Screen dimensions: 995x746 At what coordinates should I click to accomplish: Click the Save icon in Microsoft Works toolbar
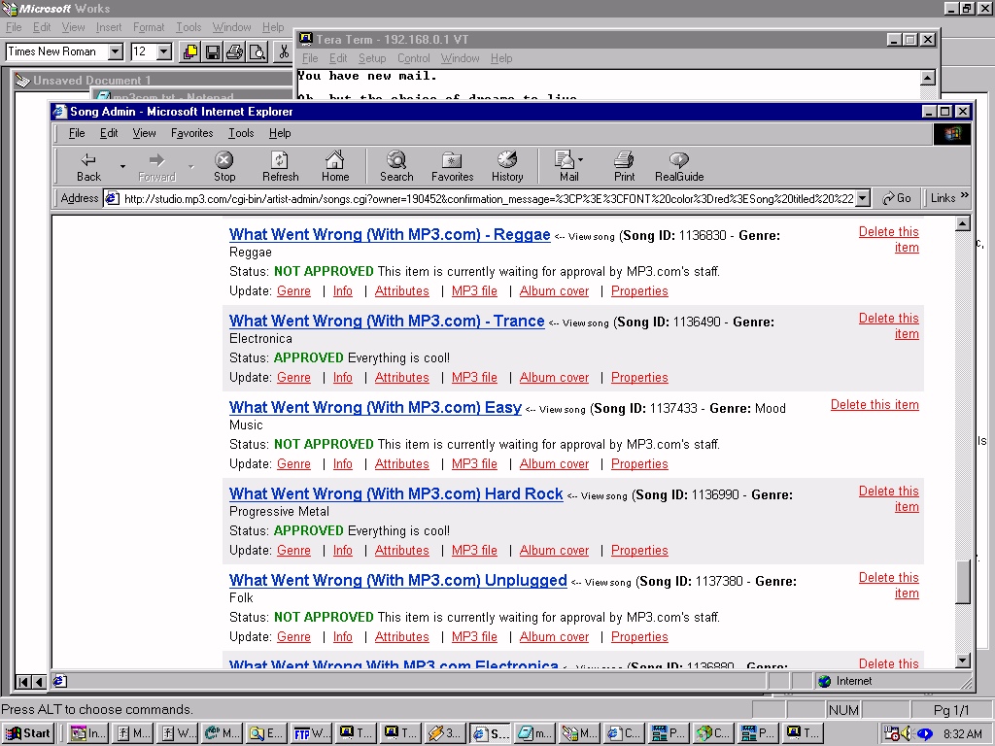pos(213,52)
